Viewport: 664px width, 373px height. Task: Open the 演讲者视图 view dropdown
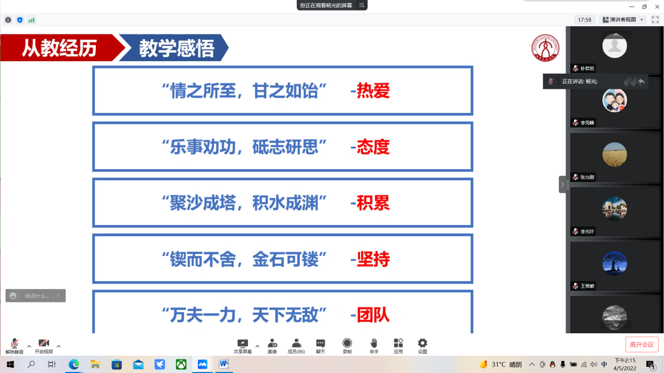pyautogui.click(x=623, y=20)
